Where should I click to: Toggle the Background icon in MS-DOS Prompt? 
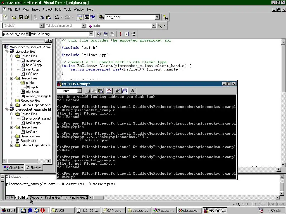[124, 91]
